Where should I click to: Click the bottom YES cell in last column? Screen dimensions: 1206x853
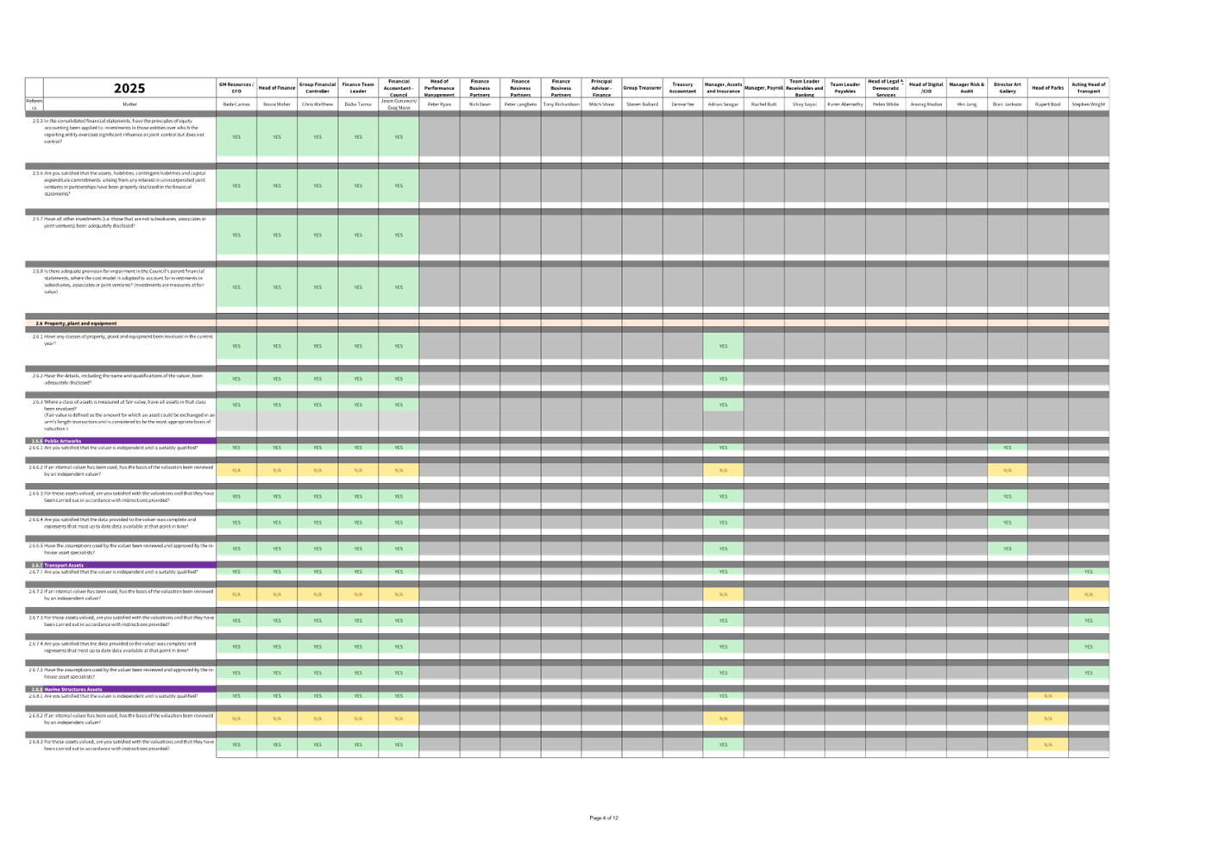[1089, 673]
